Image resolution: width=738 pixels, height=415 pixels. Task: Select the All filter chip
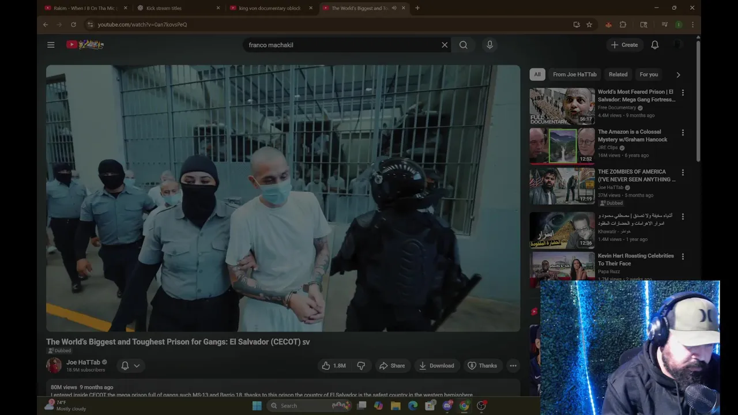coord(537,74)
